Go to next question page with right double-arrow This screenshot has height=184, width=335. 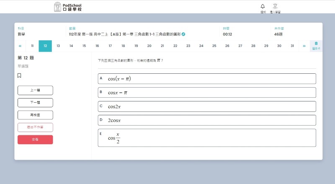pos(304,46)
